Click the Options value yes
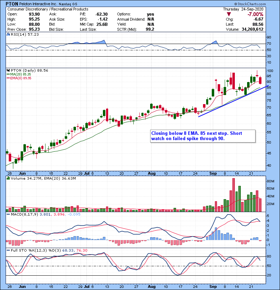280x290 pixels. 150,14
